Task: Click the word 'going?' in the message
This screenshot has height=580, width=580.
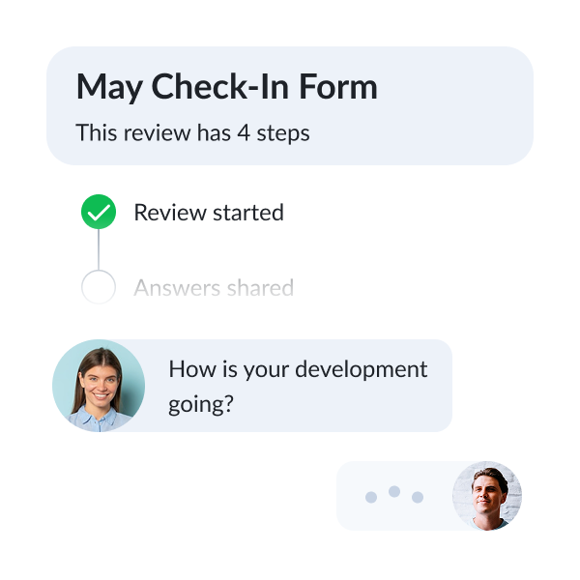Action: [201, 404]
